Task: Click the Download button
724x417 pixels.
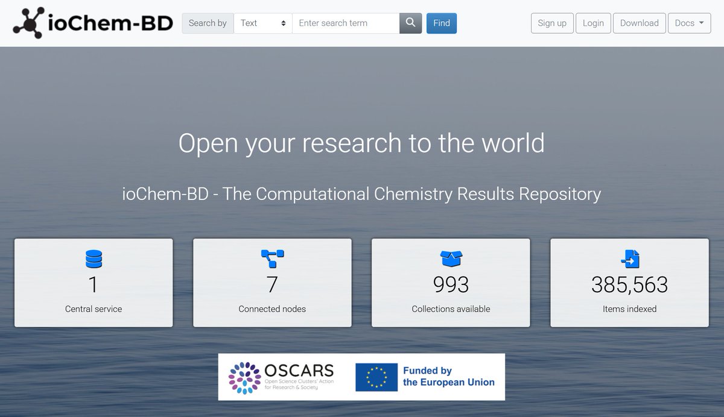Action: (x=640, y=23)
